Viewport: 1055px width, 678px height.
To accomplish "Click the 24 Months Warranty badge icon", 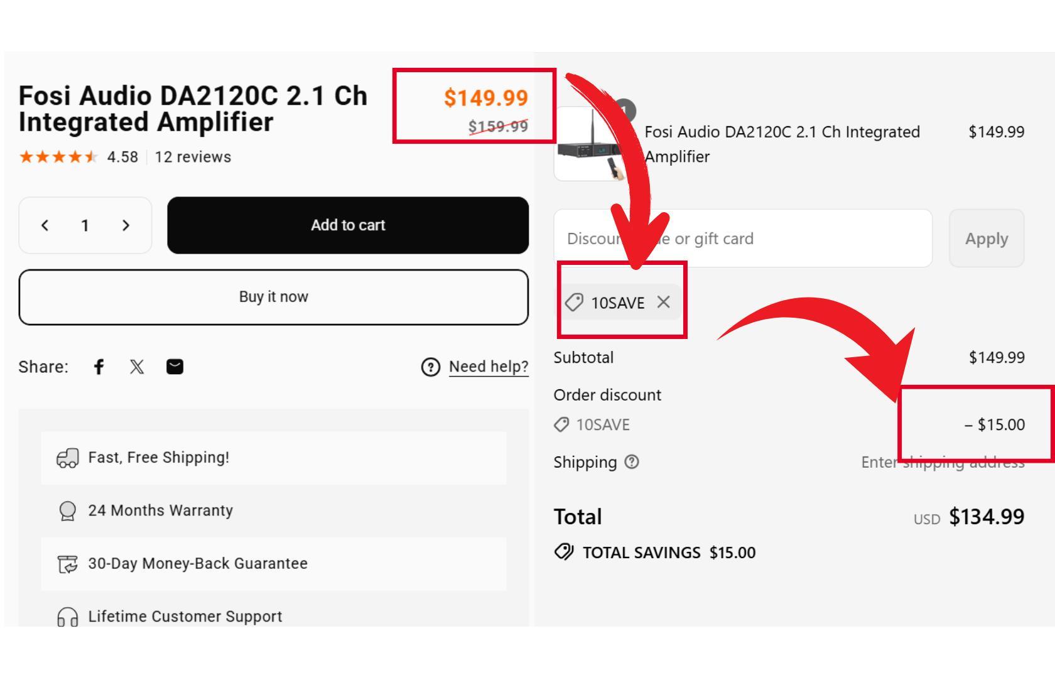I will tap(67, 510).
